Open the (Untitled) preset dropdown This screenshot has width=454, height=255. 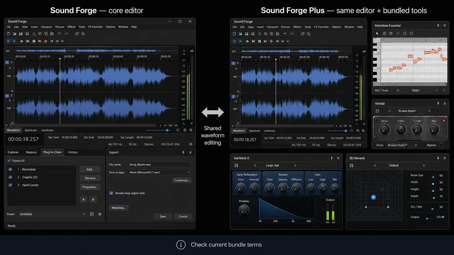coord(52,214)
